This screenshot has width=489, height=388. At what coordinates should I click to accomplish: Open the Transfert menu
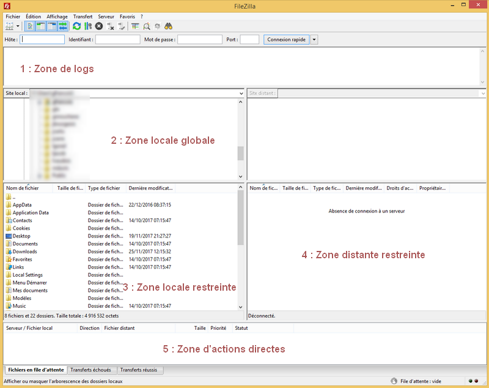83,17
